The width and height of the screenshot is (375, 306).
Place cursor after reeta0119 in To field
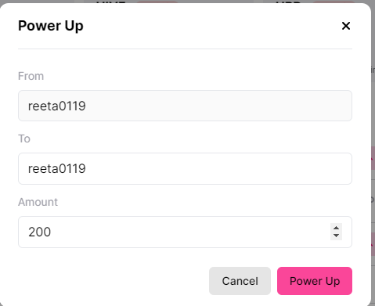pyautogui.click(x=86, y=169)
